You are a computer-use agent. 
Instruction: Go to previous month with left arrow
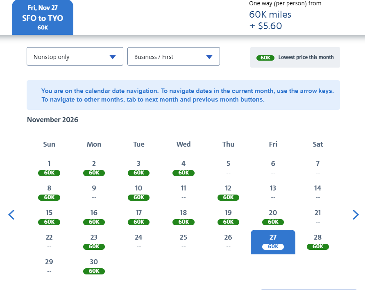click(11, 215)
